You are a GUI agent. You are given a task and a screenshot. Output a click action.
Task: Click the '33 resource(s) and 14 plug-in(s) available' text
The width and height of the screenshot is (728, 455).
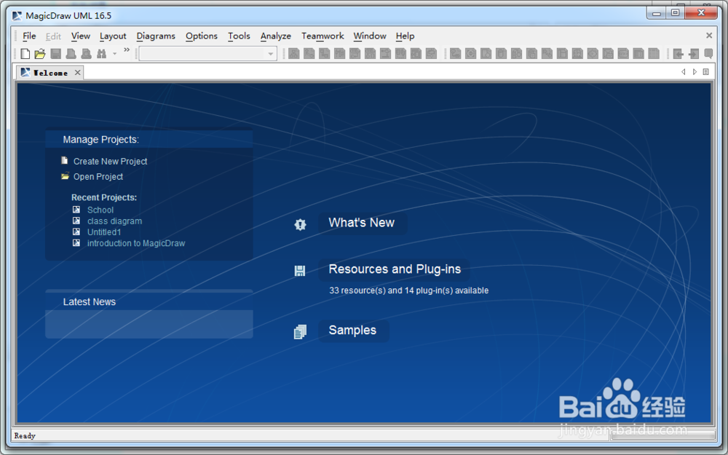(x=409, y=290)
